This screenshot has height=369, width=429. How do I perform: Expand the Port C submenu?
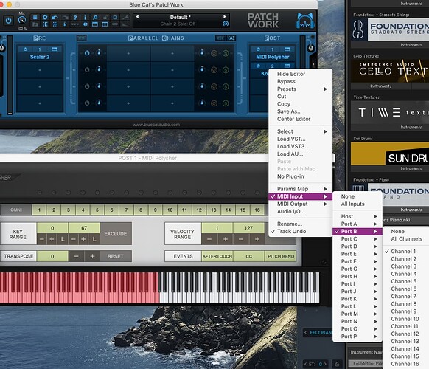[x=357, y=239]
